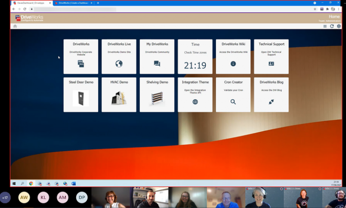Select the AW participant avatar
346x208 pixels.
pyautogui.click(x=24, y=198)
